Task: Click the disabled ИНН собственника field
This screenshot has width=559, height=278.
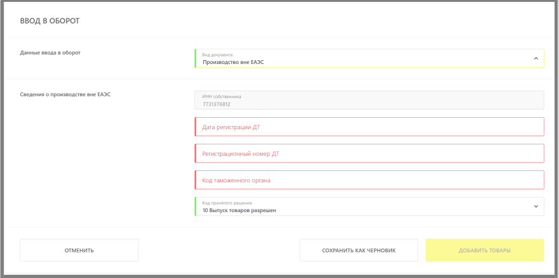Action: click(x=369, y=100)
